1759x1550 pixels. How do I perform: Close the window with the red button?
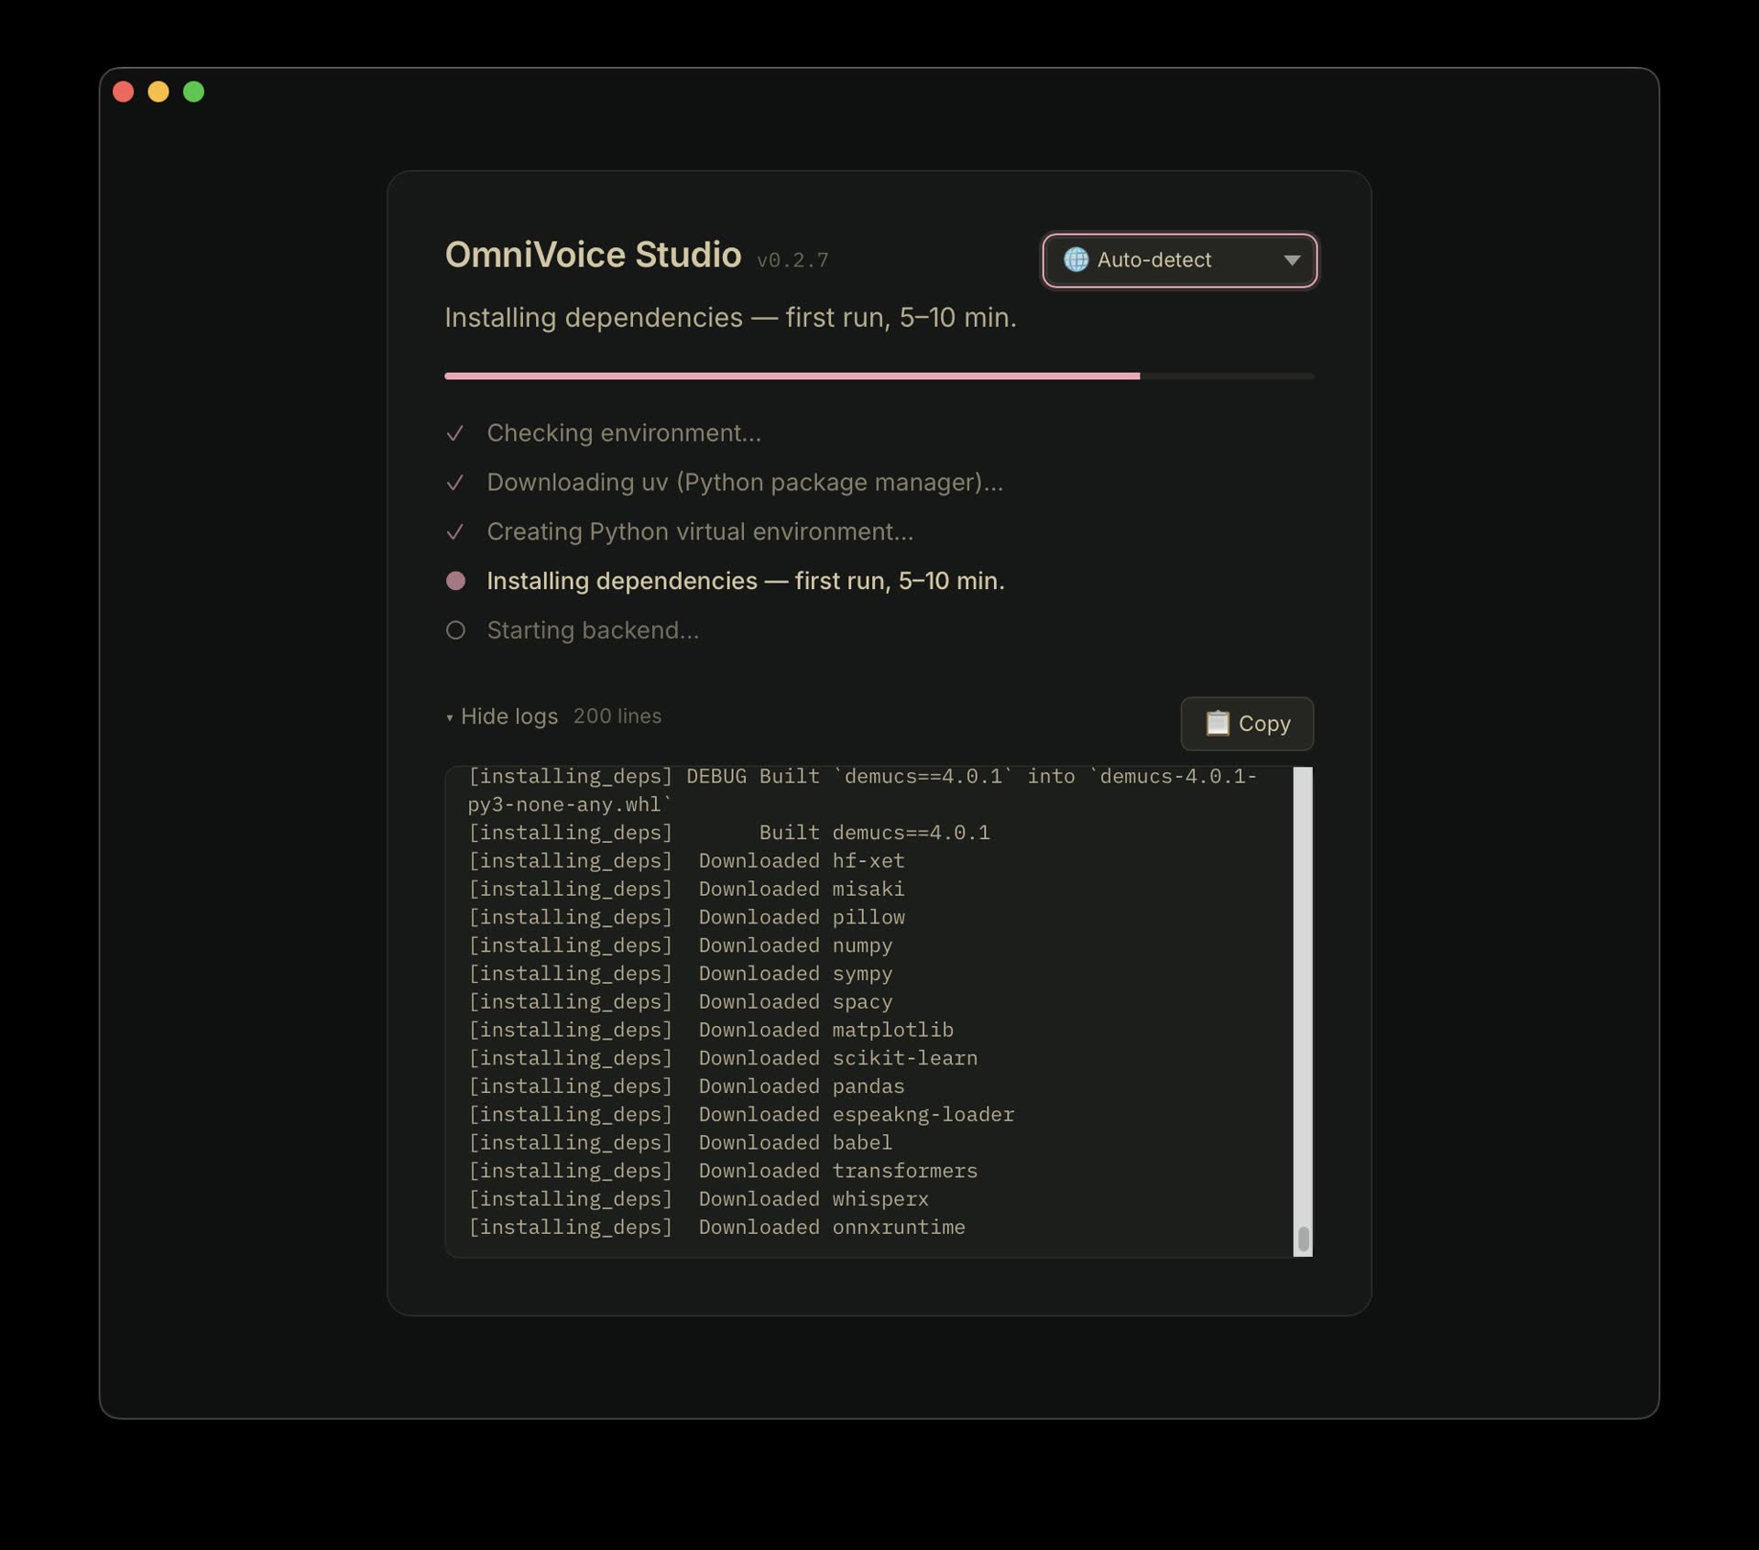[x=123, y=92]
